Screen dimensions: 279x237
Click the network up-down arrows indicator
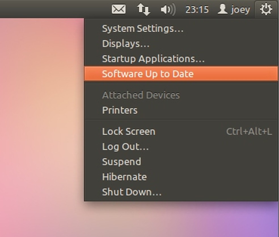143,9
